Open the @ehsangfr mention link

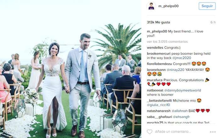click(x=181, y=117)
